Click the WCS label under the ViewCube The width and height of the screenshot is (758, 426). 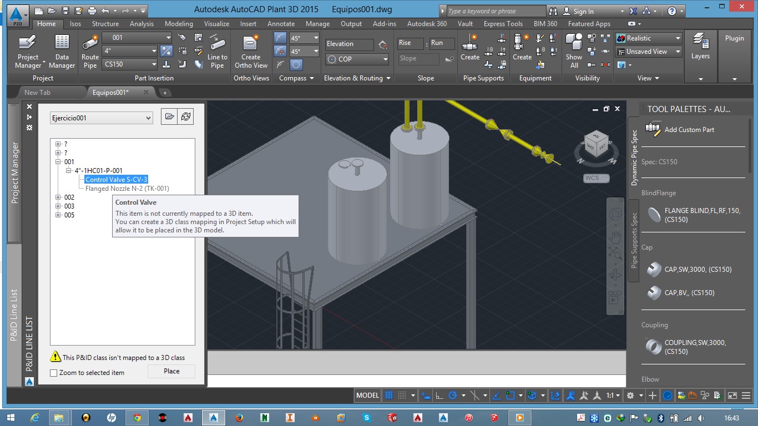596,178
